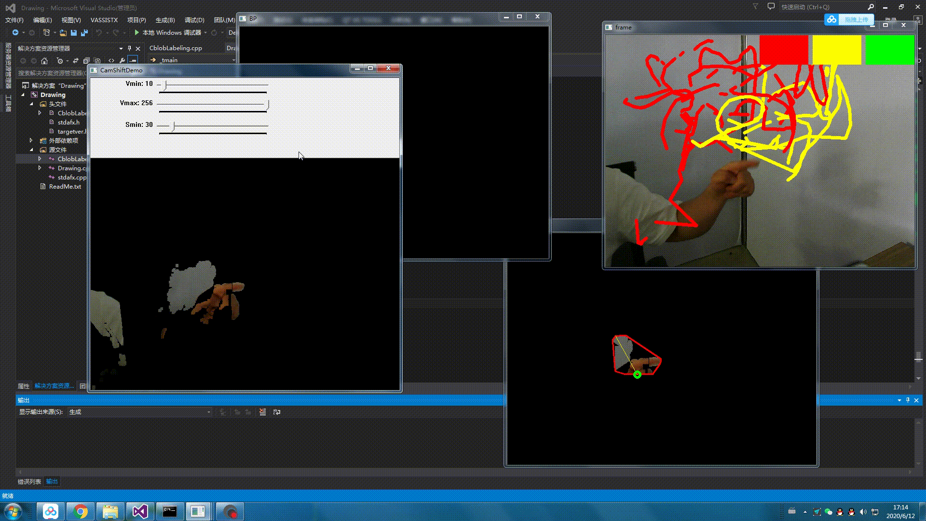Image resolution: width=926 pixels, height=521 pixels.
Task: Switch to the 错误列表 panel tab
Action: [x=29, y=481]
